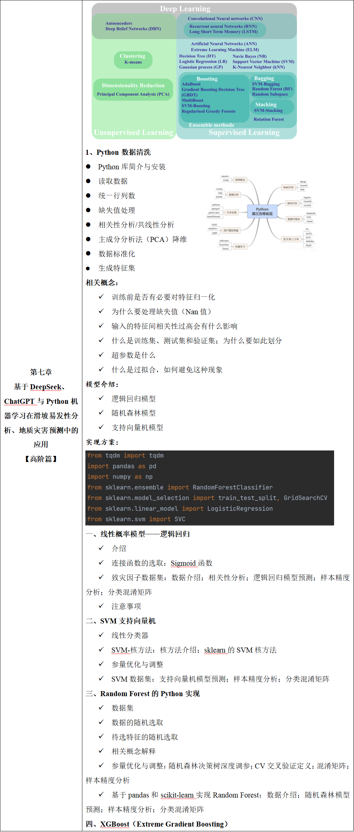The width and height of the screenshot is (354, 832).
Task: Click the Python 第三方库纵览 mind map center node
Action: (262, 211)
